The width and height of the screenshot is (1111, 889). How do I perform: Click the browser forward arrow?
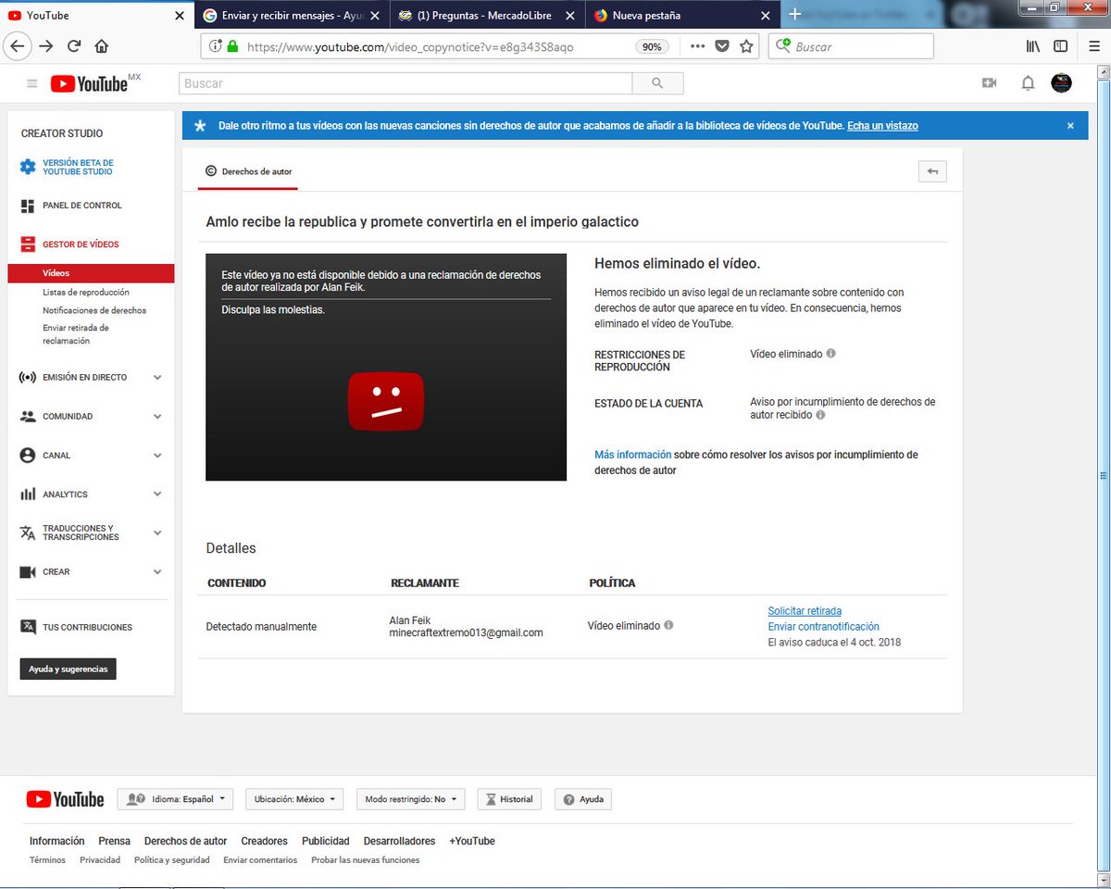(45, 46)
